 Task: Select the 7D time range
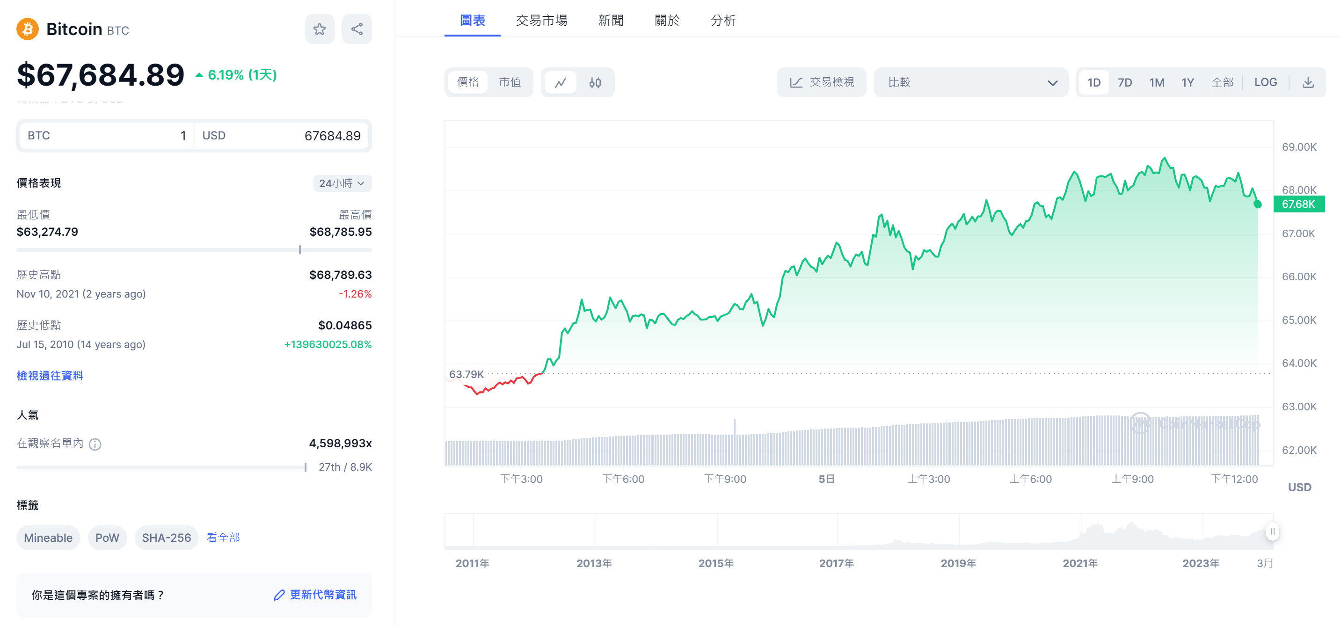tap(1124, 83)
